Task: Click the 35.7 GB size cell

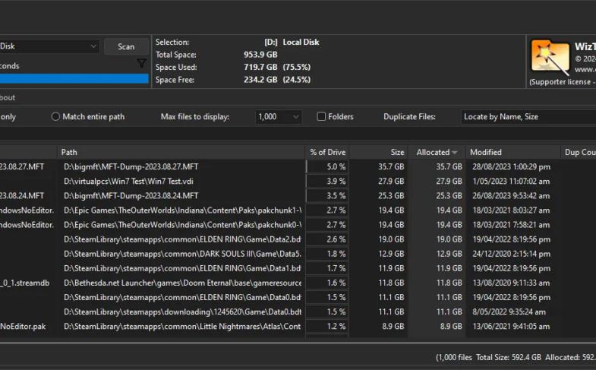Action: (x=391, y=167)
